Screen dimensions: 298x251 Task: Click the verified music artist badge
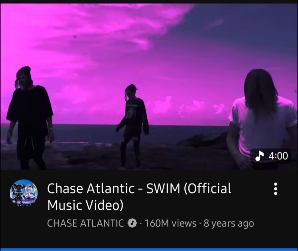coord(132,223)
